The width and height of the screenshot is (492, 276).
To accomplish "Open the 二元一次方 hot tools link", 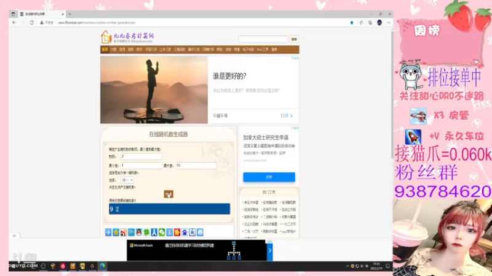I will (x=252, y=231).
